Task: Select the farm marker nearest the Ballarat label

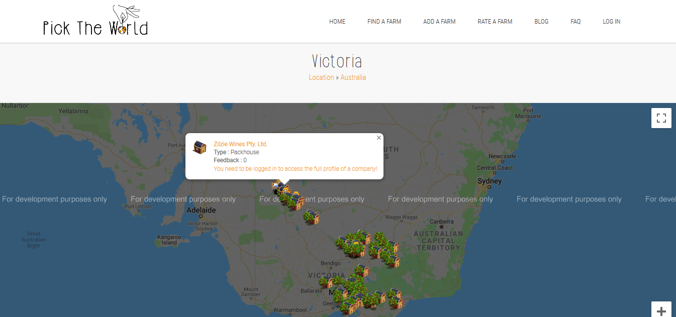Action: [x=326, y=281]
